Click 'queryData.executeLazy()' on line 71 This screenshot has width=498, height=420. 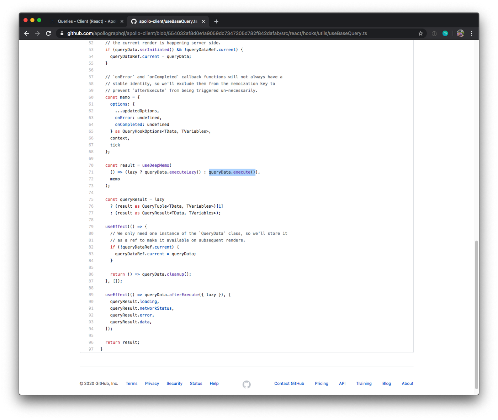(x=173, y=172)
